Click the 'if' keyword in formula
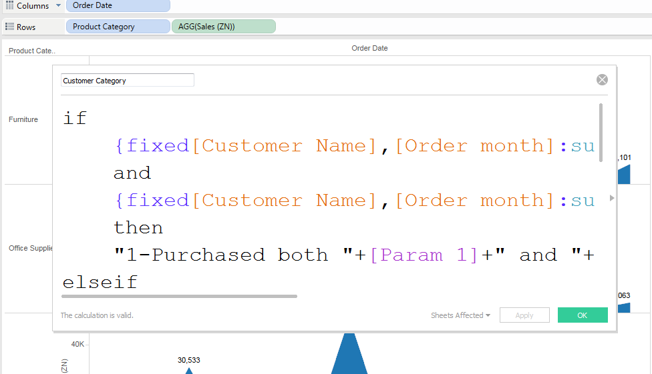Viewport: 652px width, 374px height. pyautogui.click(x=75, y=118)
